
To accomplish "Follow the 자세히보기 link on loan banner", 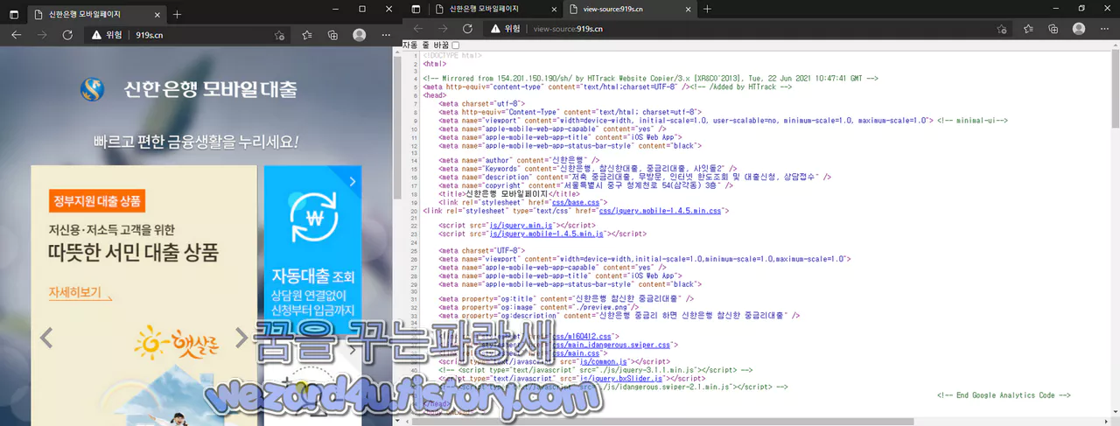I will [x=75, y=292].
